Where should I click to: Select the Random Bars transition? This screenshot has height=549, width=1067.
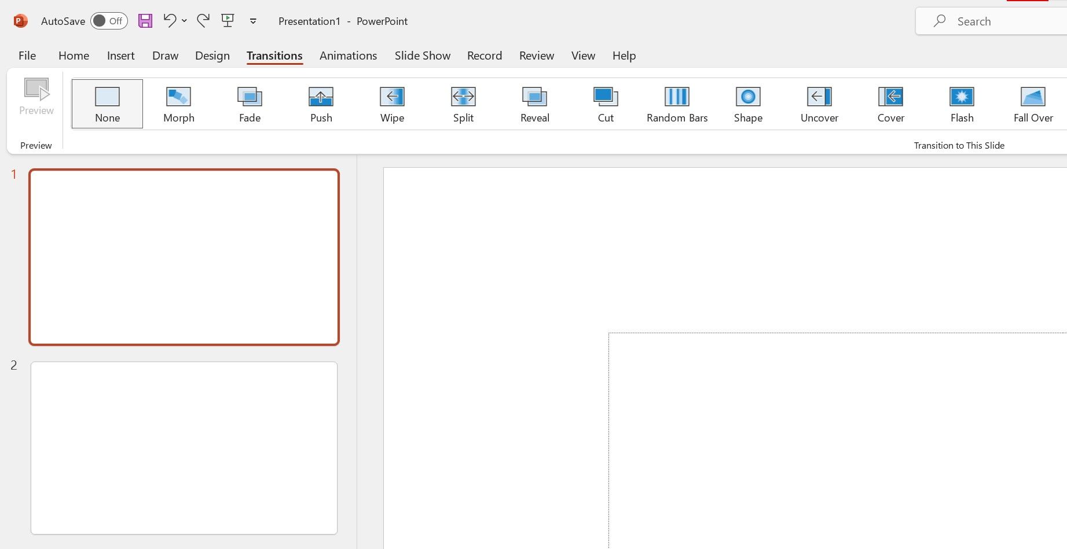[x=677, y=104]
